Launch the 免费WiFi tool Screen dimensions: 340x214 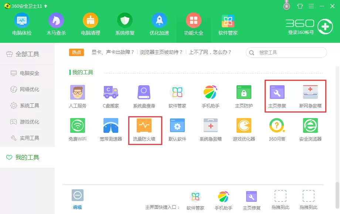point(78,130)
